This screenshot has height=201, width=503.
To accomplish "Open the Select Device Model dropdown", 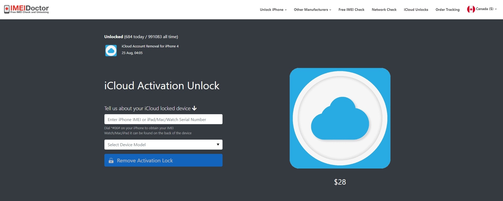I will [x=163, y=145].
